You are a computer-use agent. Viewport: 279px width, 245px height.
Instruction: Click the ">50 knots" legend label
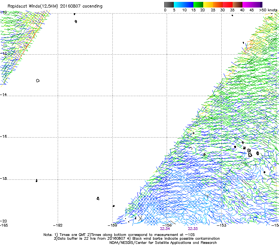268,10
